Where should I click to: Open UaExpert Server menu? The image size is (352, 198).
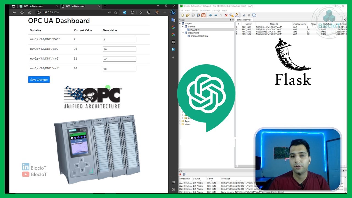(195, 10)
